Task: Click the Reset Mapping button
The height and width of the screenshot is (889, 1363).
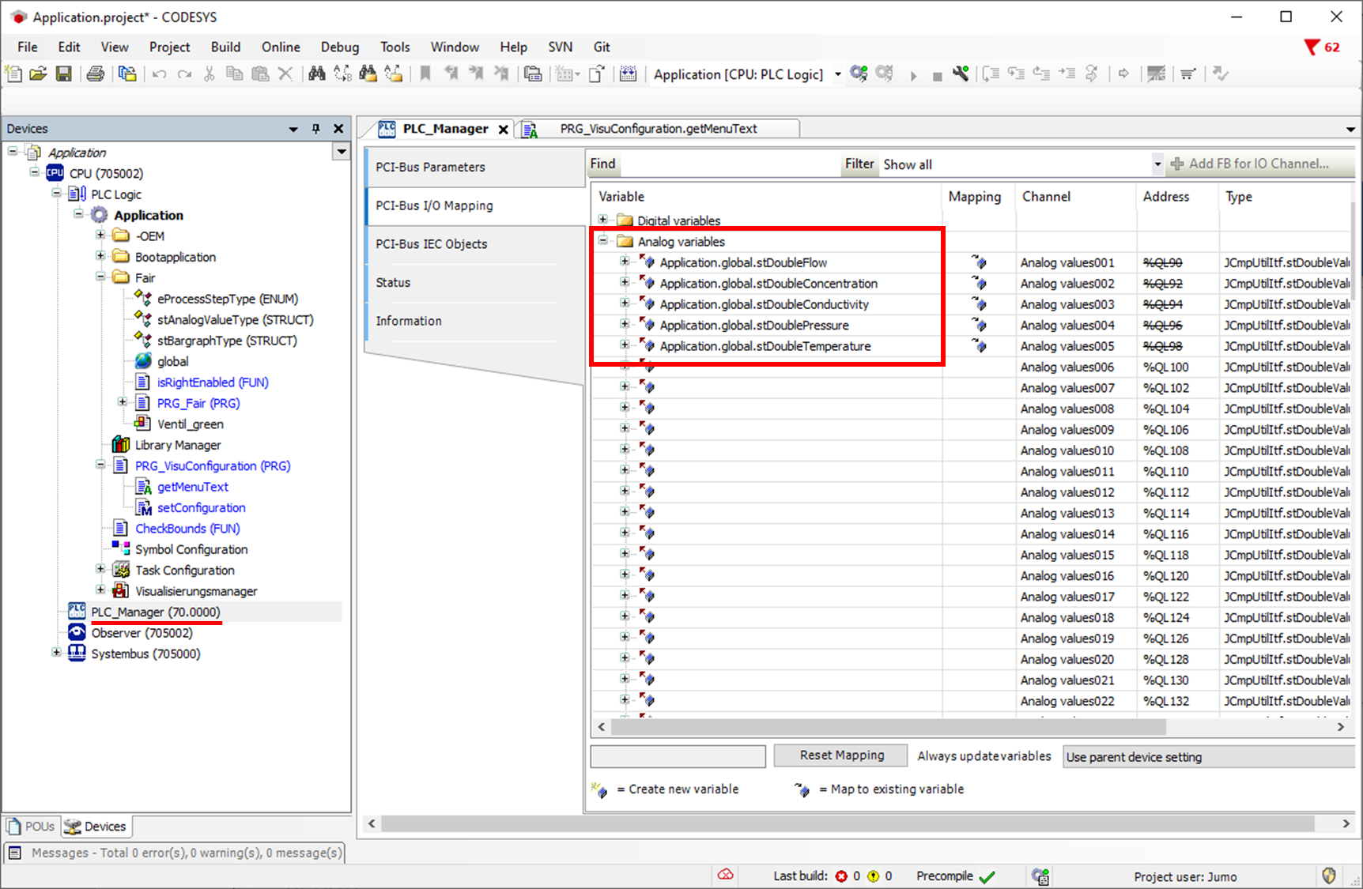Action: 841,755
